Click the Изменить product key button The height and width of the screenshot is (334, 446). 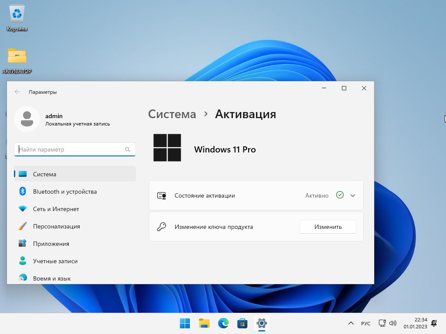pos(328,227)
